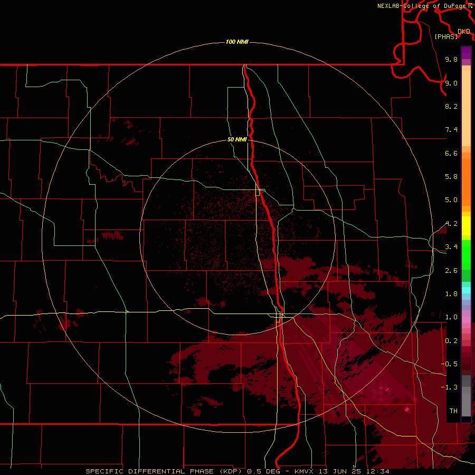The image size is (475, 475).
Task: Click the 1.0 legend value
Action: tap(451, 317)
